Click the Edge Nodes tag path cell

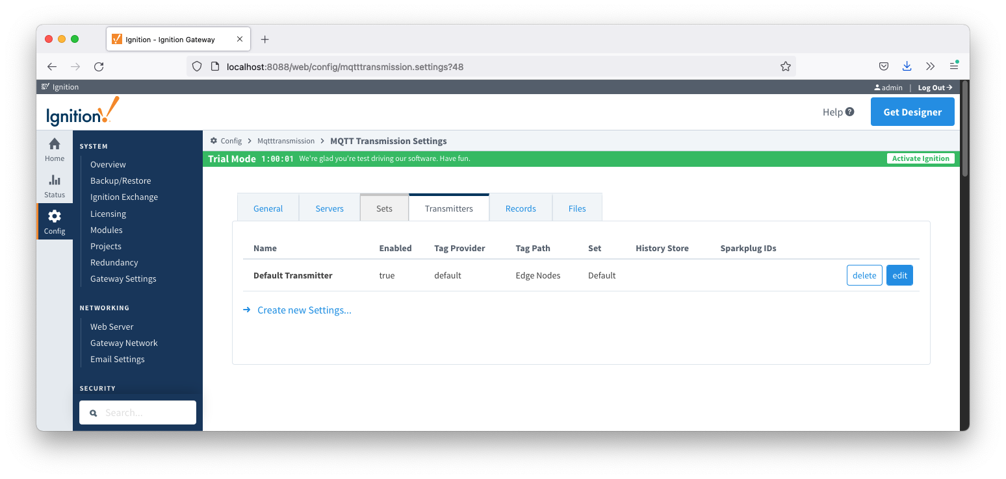point(538,275)
